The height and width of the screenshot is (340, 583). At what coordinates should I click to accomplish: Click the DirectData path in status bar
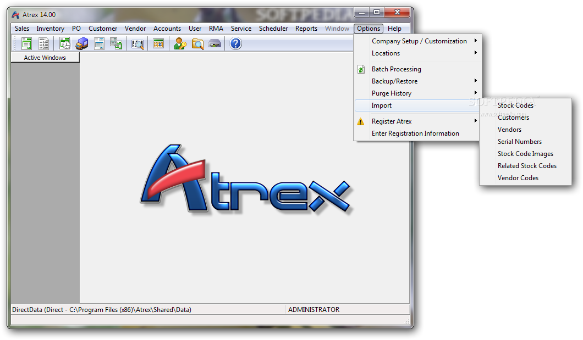[x=102, y=310]
